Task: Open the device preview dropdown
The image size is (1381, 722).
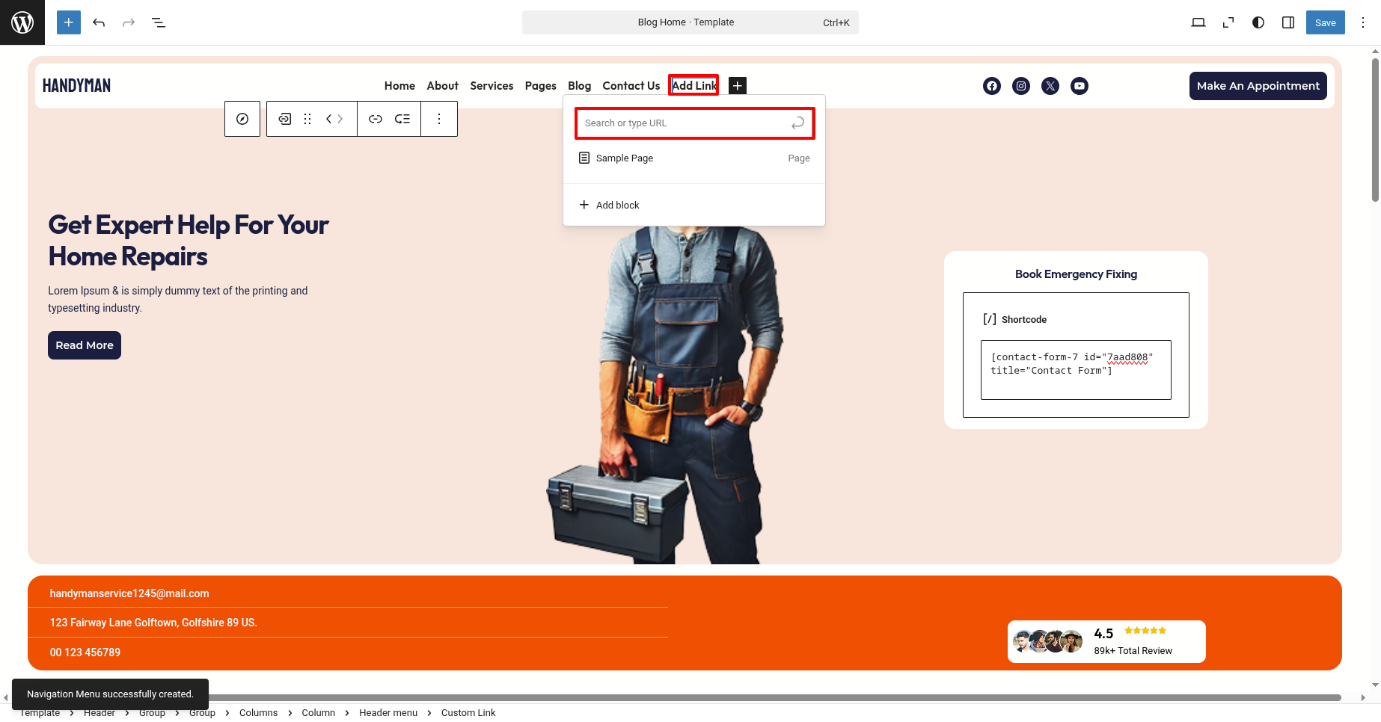Action: pos(1198,22)
